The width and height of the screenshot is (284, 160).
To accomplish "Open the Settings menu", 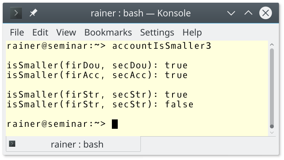I will (x=157, y=32).
